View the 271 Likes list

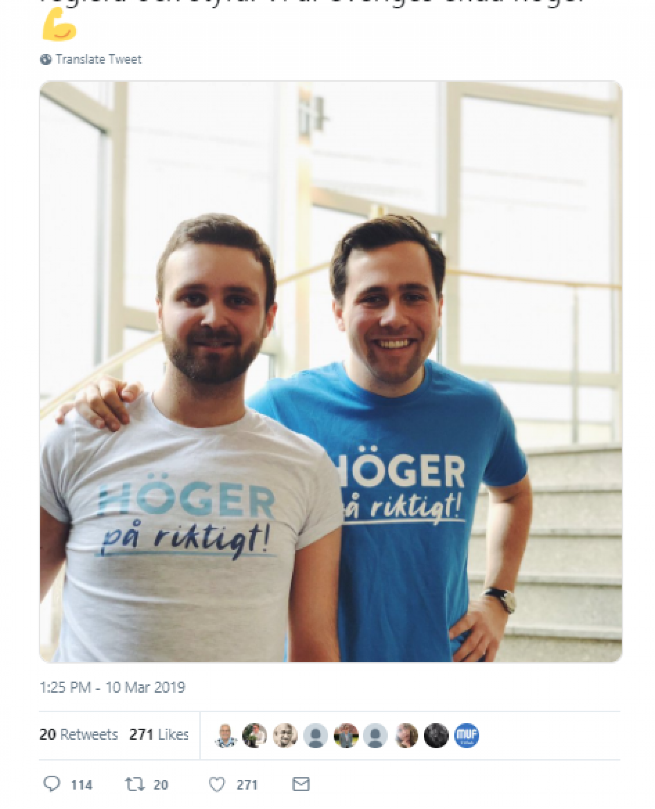[x=159, y=734]
